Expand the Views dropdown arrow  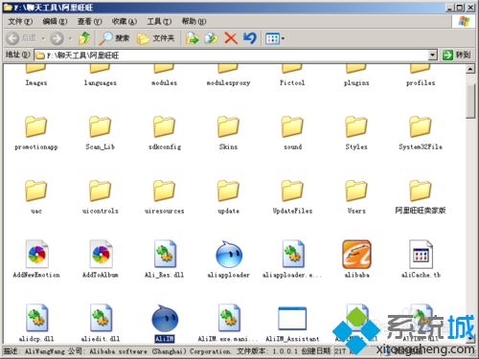(x=283, y=38)
